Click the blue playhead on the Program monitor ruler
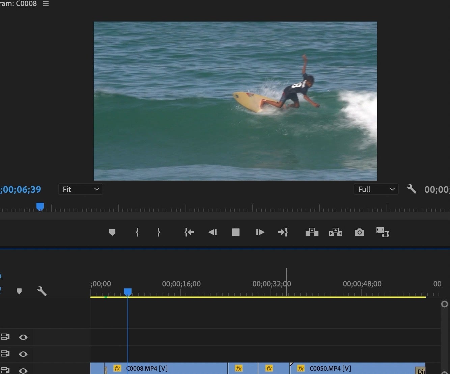450x374 pixels. pos(40,206)
